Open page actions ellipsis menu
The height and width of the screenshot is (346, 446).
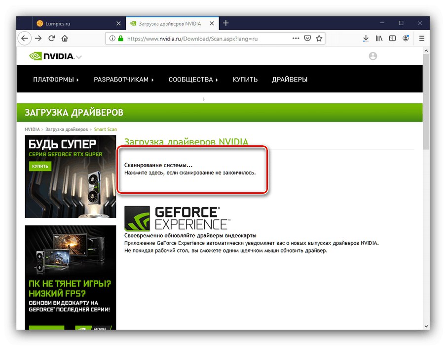(x=296, y=38)
